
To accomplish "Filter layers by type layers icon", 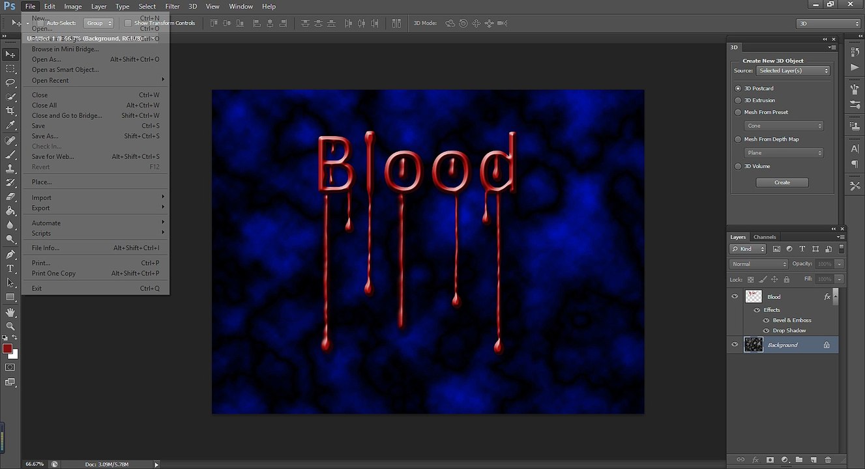I will click(x=802, y=249).
